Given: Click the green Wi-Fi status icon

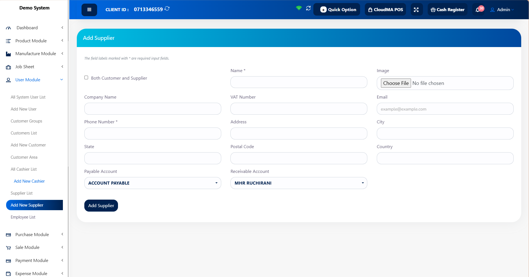Looking at the screenshot, I should pos(299,8).
